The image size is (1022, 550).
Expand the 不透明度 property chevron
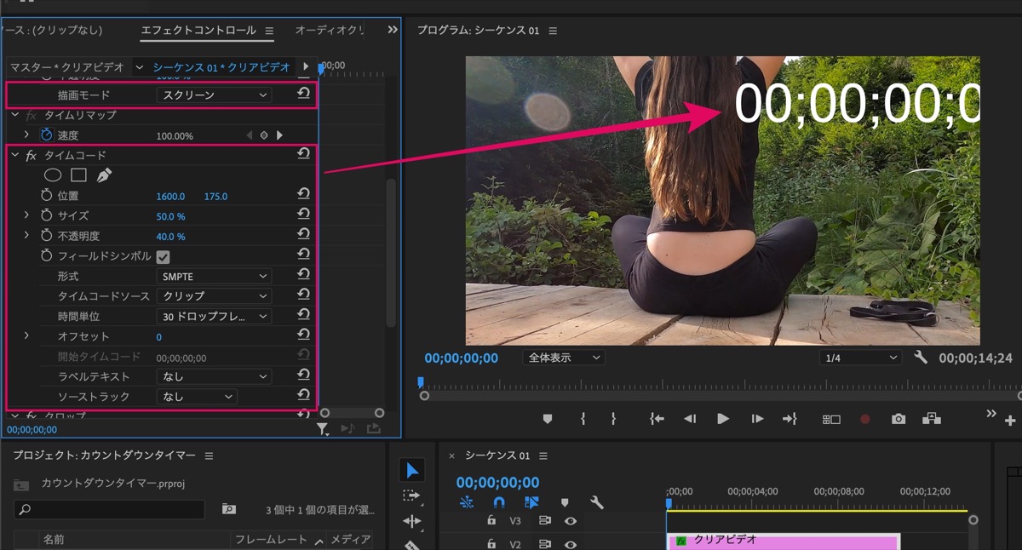point(26,236)
